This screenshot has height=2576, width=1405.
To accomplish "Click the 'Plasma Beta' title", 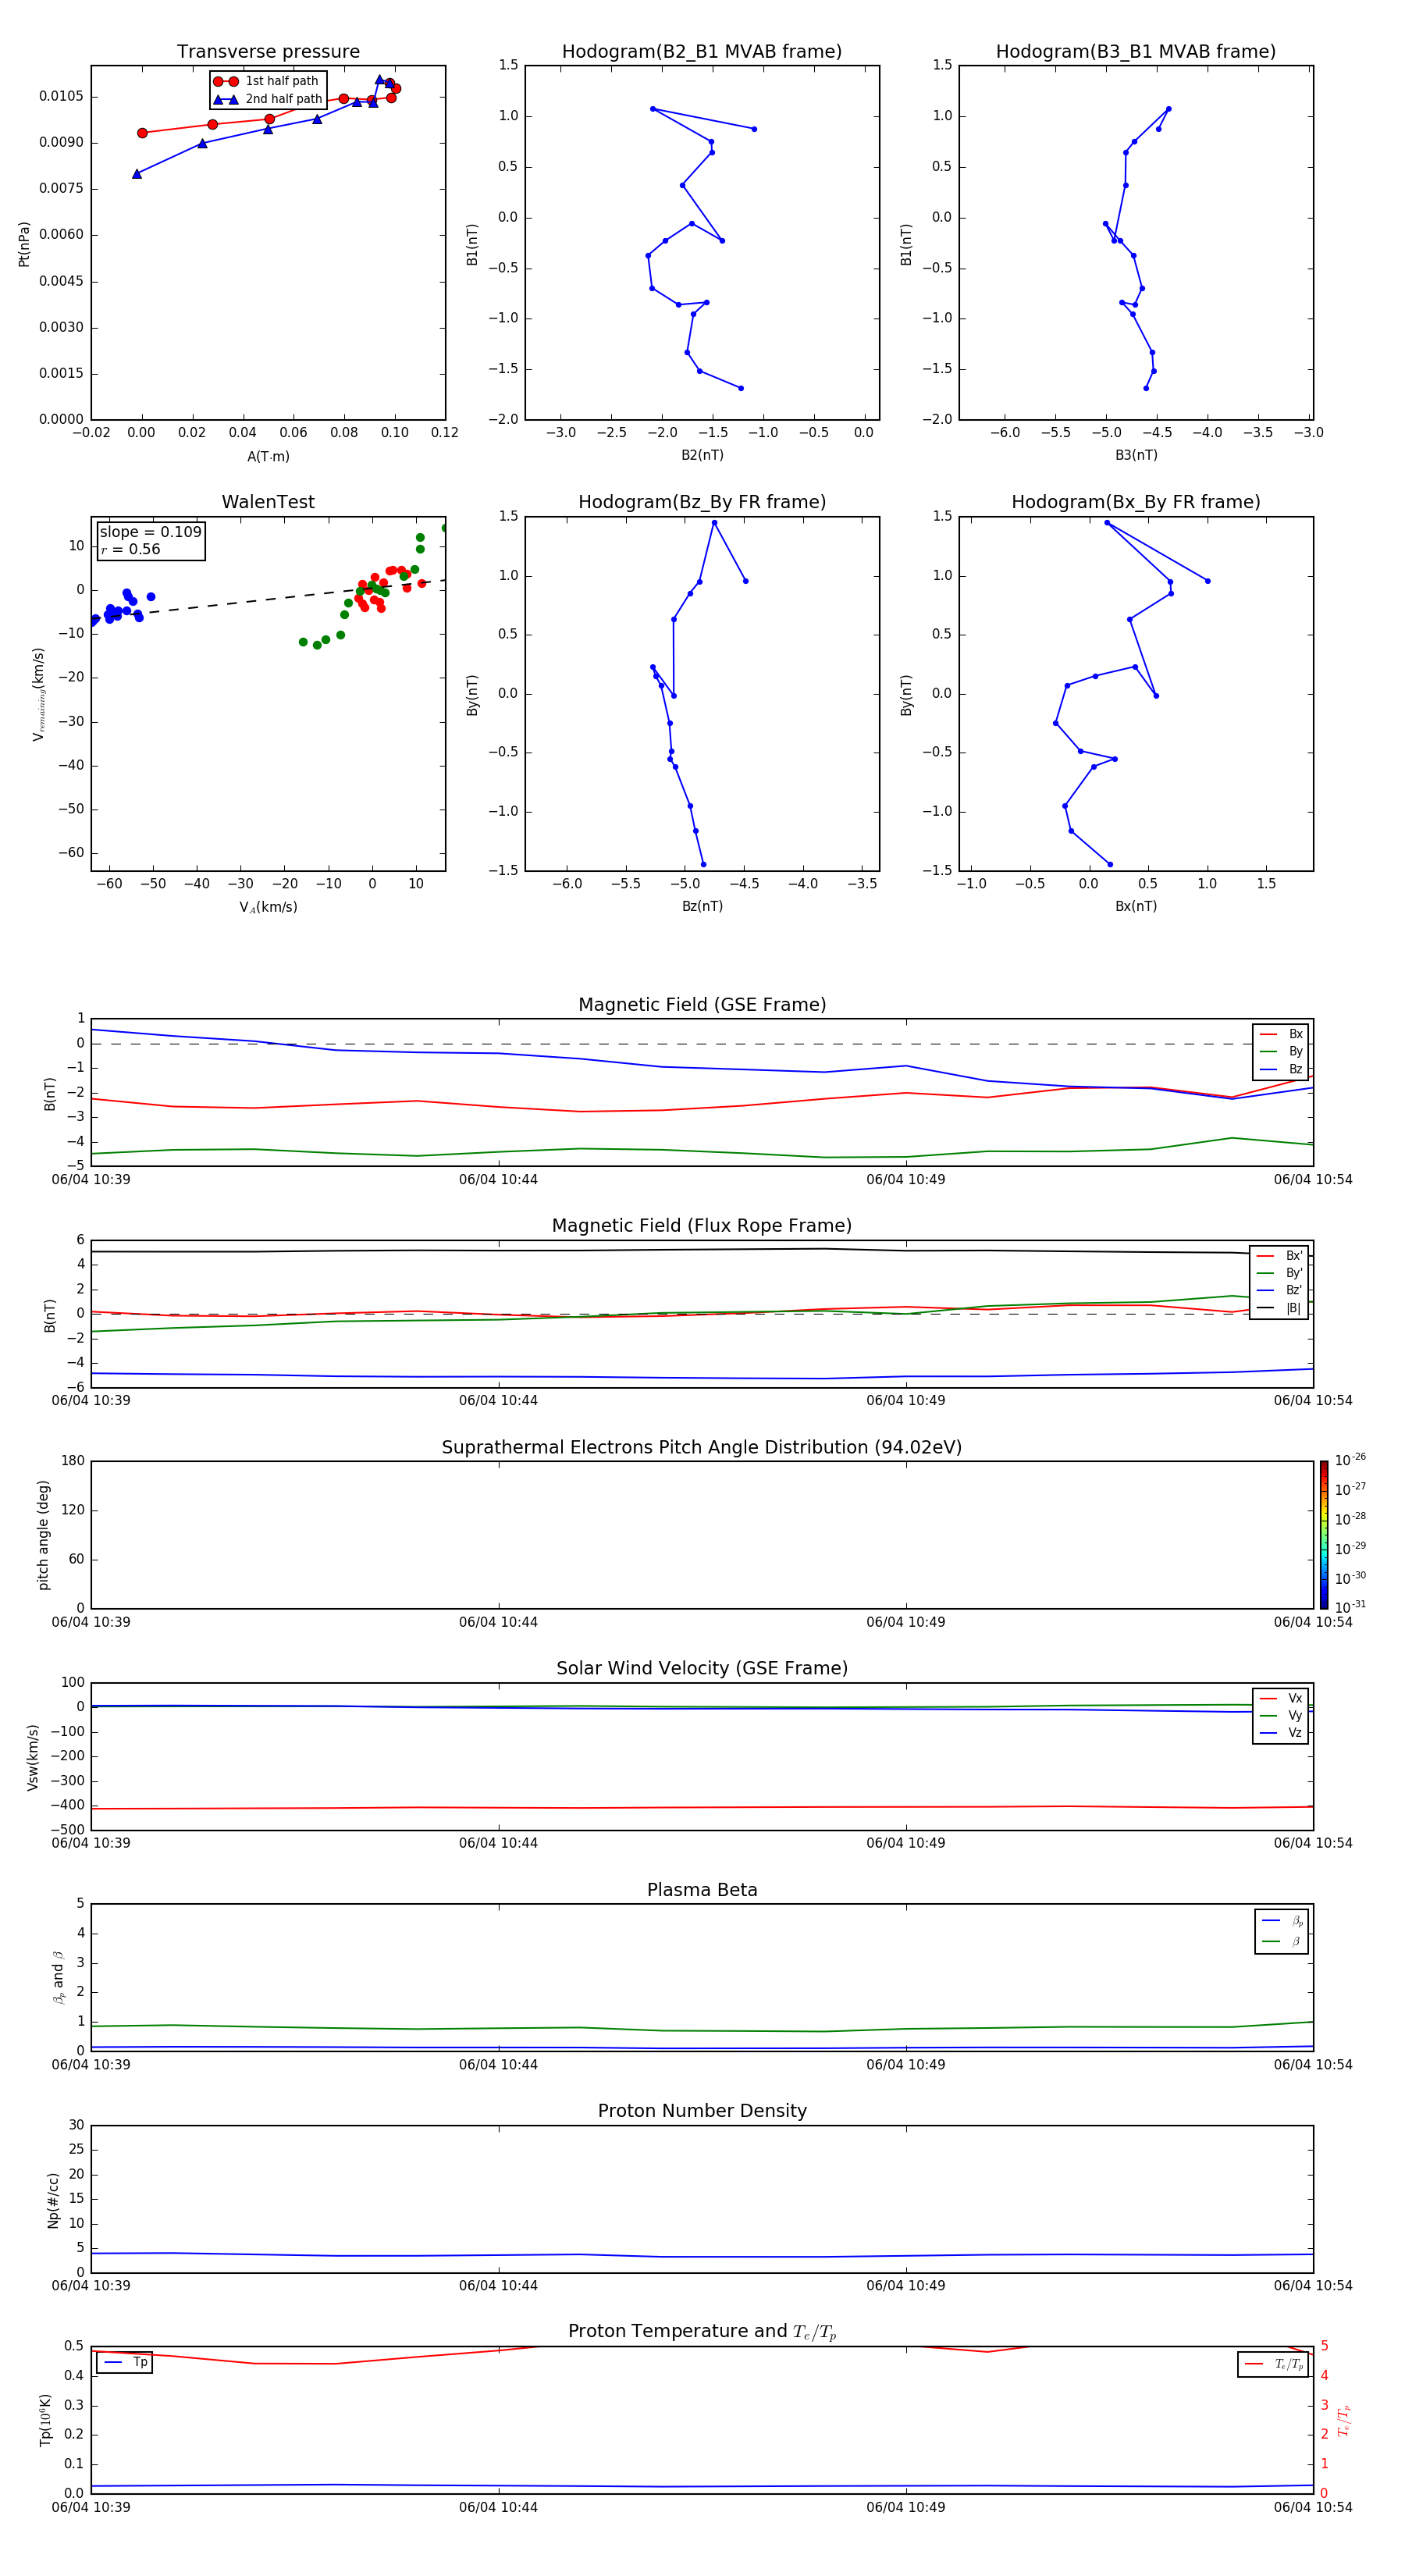I will (x=702, y=1891).
